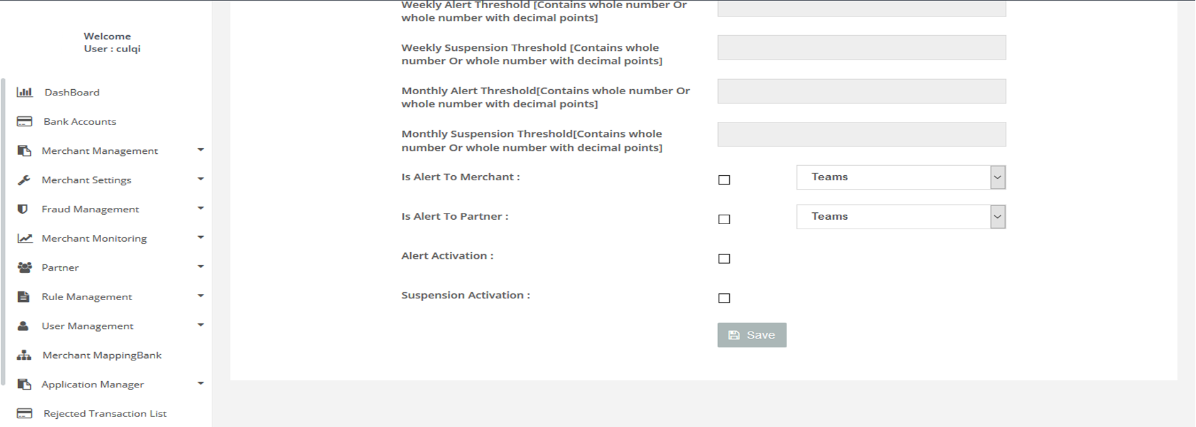Click the Bank Accounts card icon
This screenshot has width=1196, height=427.
point(24,122)
